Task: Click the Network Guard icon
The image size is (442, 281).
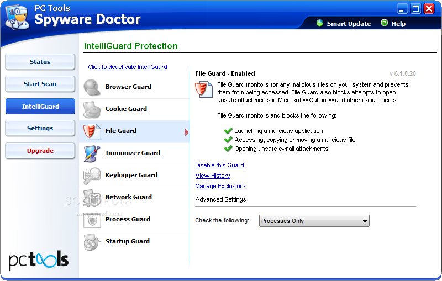Action: pyautogui.click(x=92, y=198)
